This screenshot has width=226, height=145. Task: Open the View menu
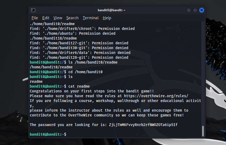(58, 18)
